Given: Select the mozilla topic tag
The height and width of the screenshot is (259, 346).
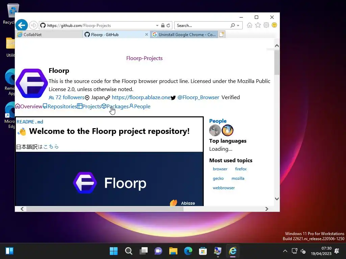Looking at the screenshot, I should click(x=238, y=178).
